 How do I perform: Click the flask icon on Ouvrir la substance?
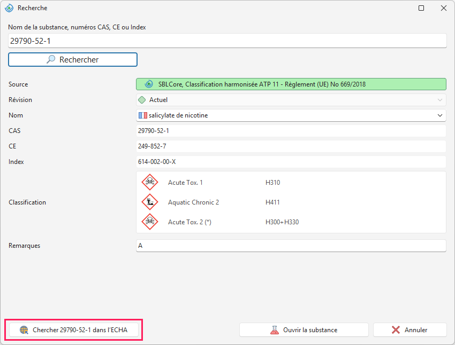tap(275, 330)
